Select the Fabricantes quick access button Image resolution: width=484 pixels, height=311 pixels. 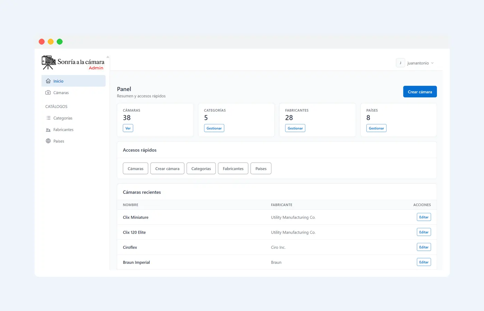(233, 169)
